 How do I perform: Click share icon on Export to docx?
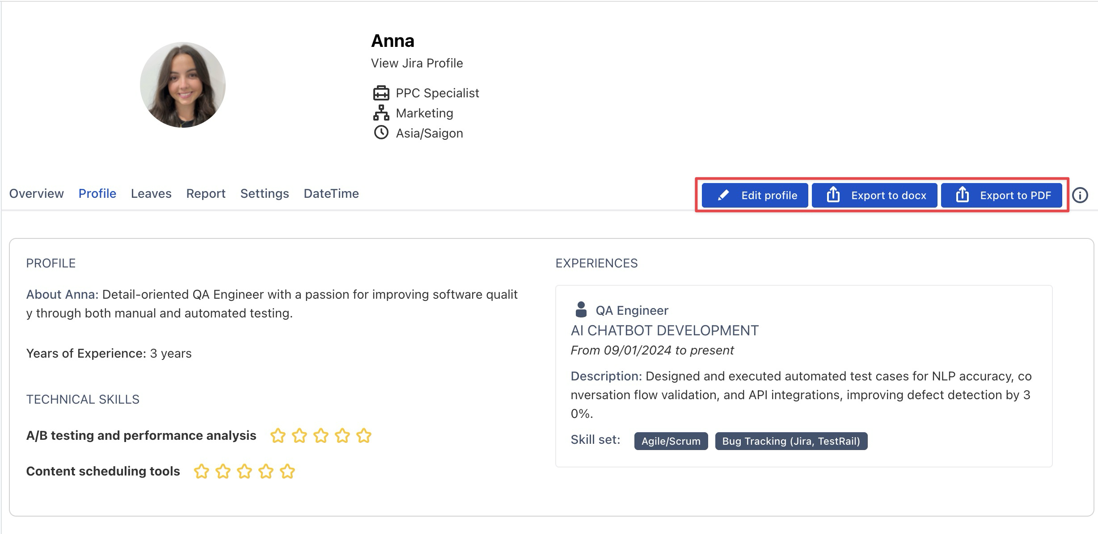(x=833, y=195)
